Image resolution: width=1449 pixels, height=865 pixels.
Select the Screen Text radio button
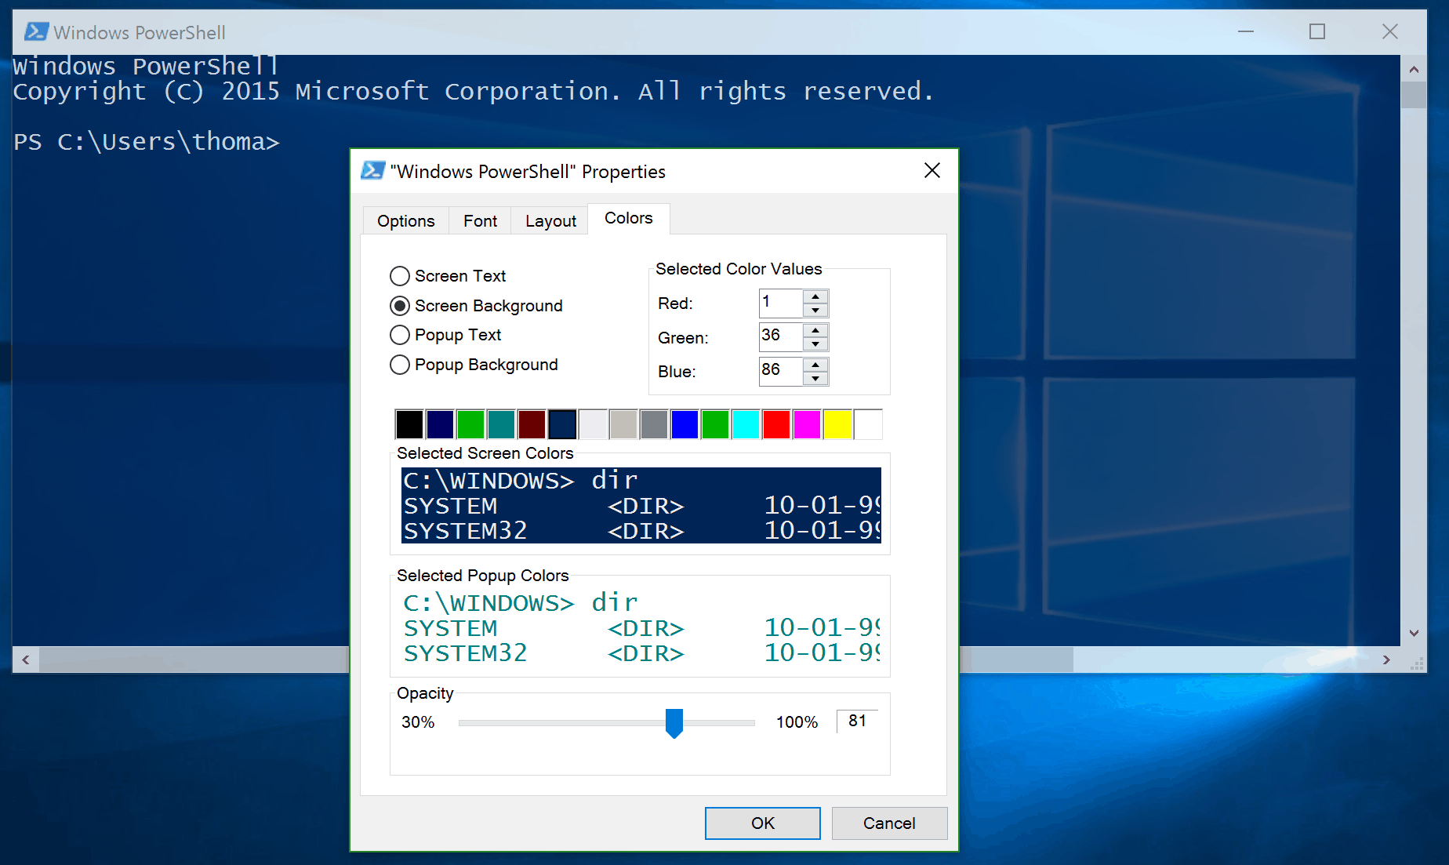[x=400, y=276]
